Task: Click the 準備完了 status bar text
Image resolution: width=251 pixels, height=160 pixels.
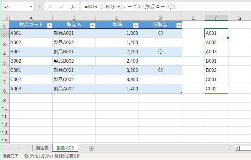Action: (11, 156)
